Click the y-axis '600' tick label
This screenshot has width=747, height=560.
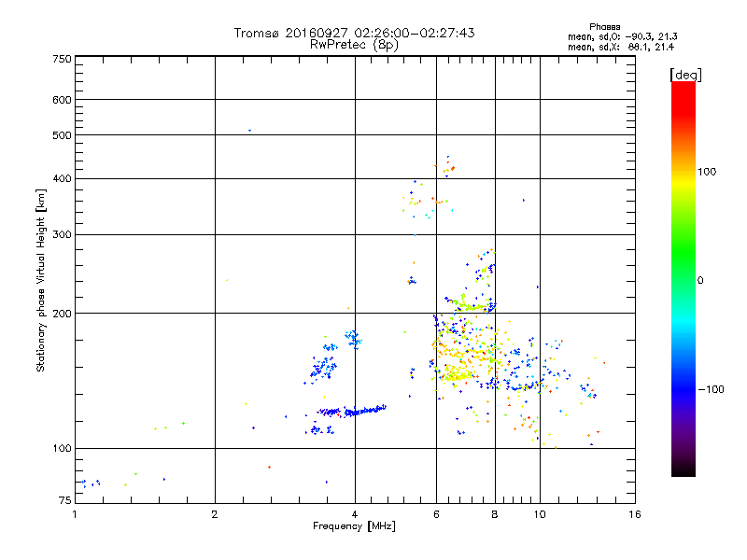pyautogui.click(x=63, y=100)
